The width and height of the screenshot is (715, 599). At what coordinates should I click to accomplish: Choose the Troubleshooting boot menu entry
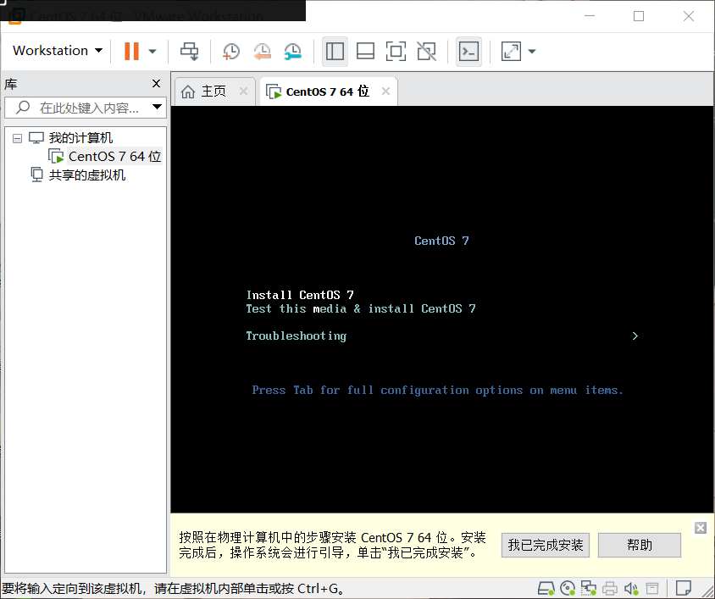click(296, 336)
